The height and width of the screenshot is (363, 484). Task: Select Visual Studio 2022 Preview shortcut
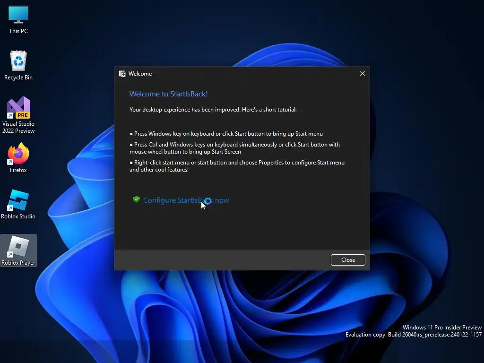18,115
